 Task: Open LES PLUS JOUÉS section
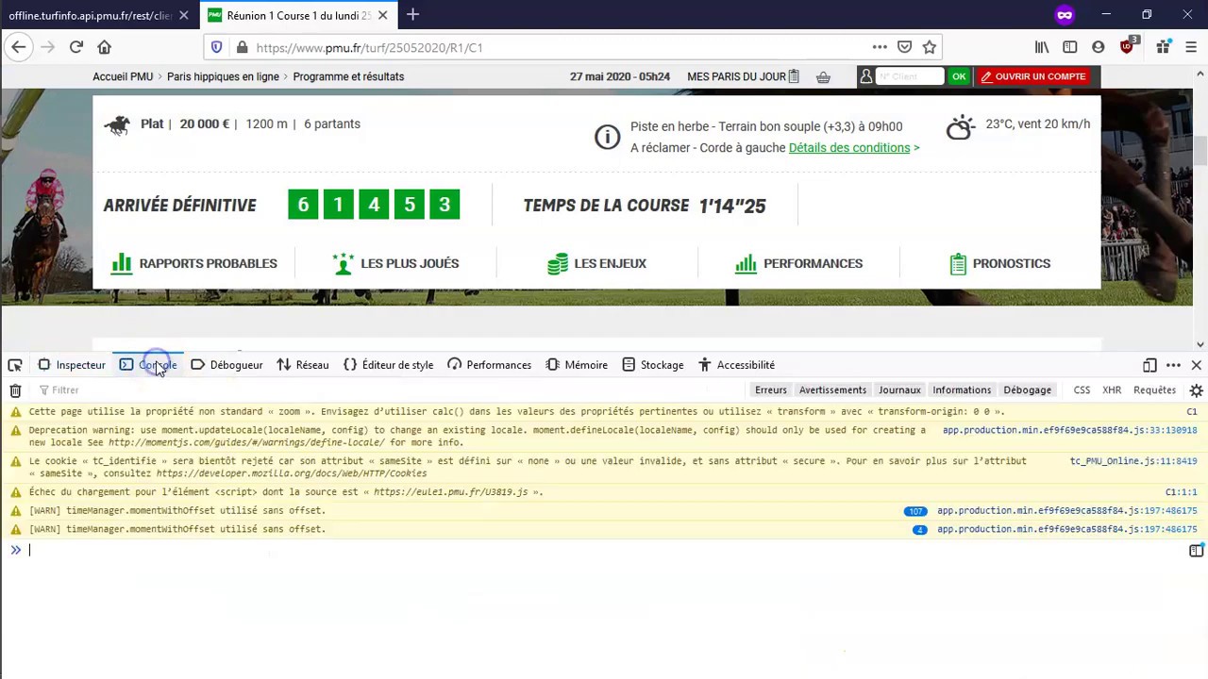(x=396, y=264)
